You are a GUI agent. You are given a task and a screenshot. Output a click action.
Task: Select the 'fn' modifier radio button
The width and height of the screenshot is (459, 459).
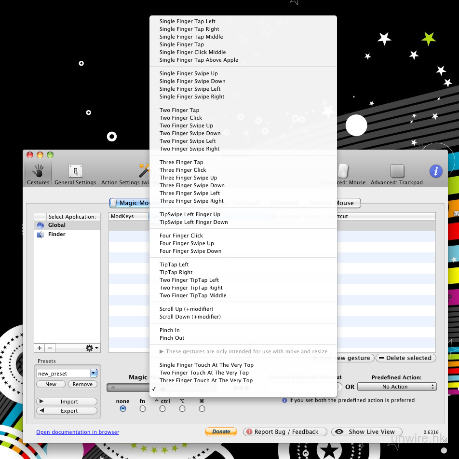pos(143,409)
